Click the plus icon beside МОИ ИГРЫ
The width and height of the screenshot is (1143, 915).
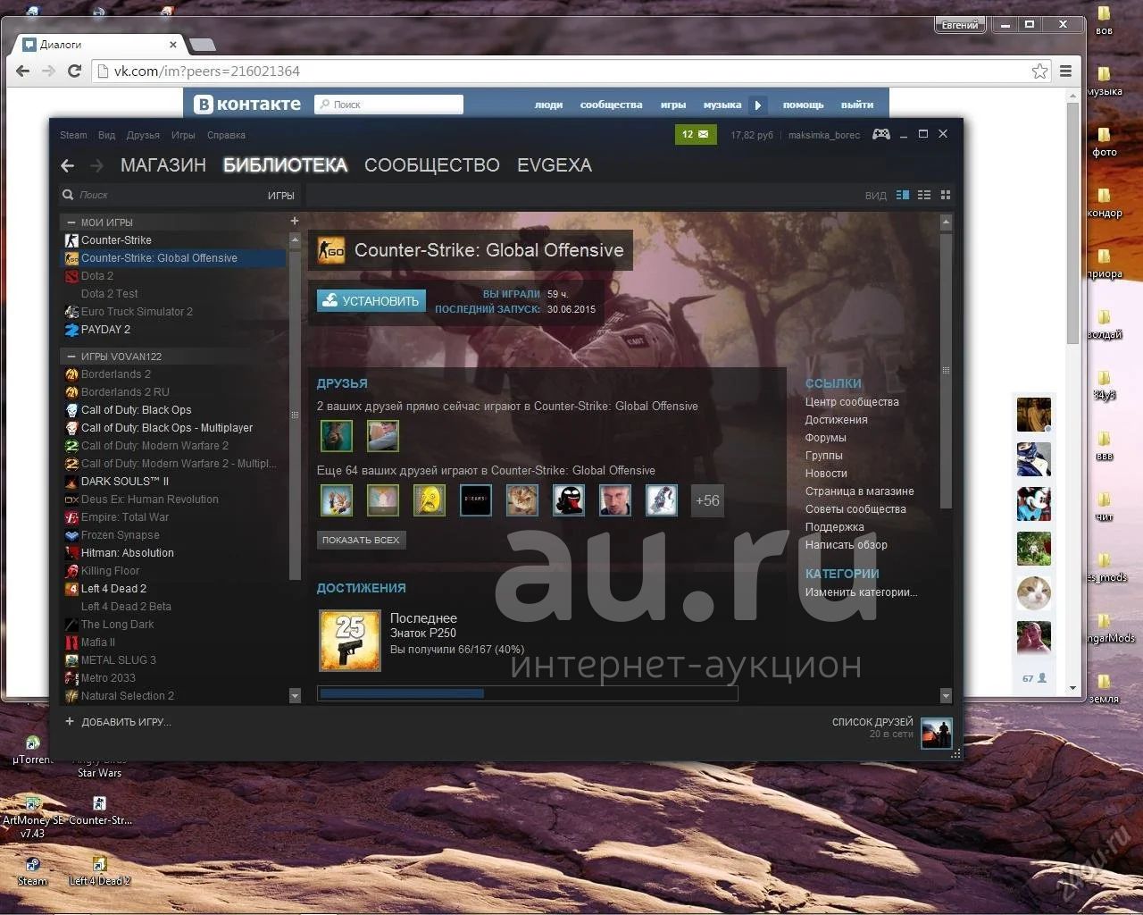[x=295, y=221]
